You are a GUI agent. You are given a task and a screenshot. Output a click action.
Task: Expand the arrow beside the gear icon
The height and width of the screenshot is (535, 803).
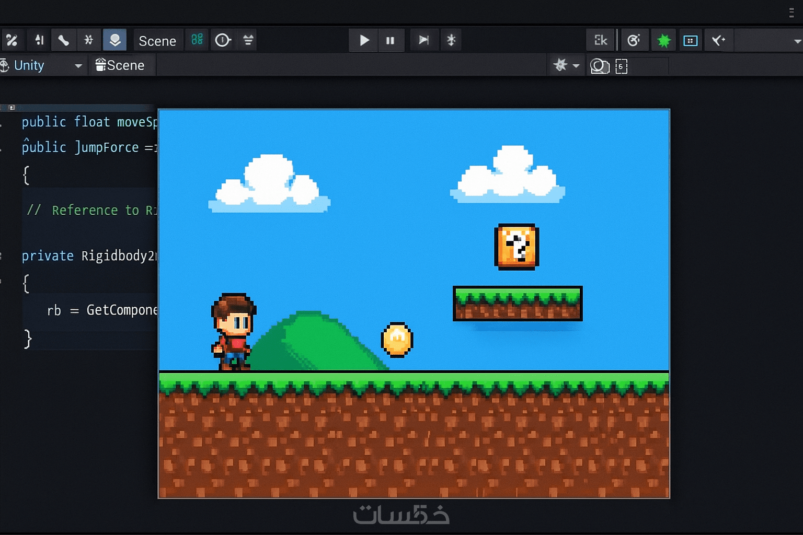pyautogui.click(x=576, y=66)
